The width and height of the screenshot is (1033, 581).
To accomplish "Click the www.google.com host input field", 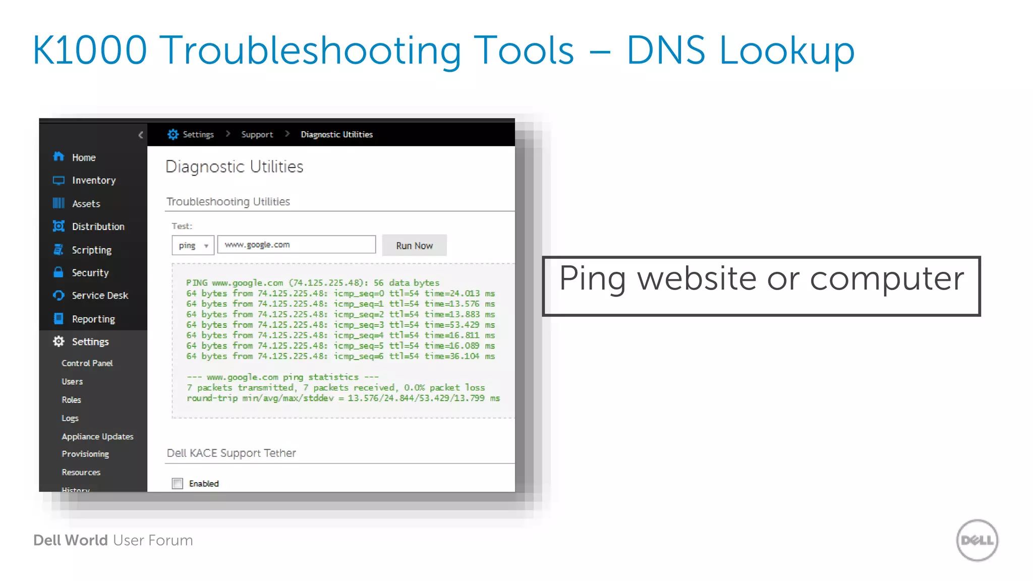I will click(297, 245).
